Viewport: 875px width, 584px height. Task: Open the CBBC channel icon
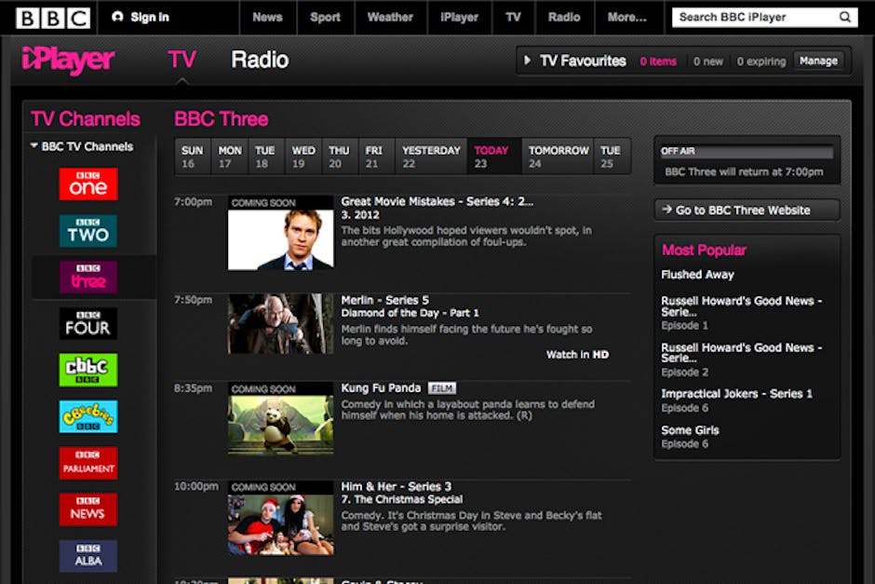point(88,370)
